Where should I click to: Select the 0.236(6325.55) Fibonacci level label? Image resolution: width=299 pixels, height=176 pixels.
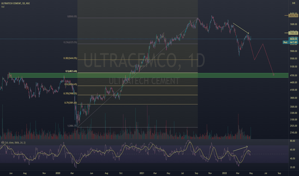(x=70, y=42)
